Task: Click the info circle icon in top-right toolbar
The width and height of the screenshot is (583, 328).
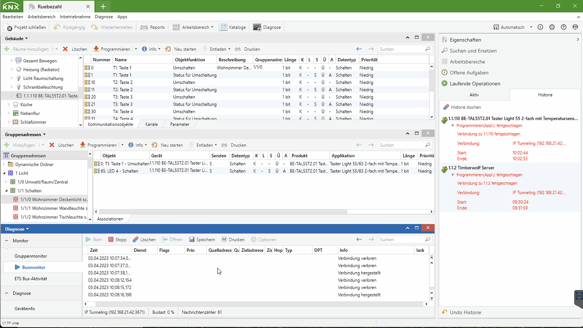Action: (540, 27)
